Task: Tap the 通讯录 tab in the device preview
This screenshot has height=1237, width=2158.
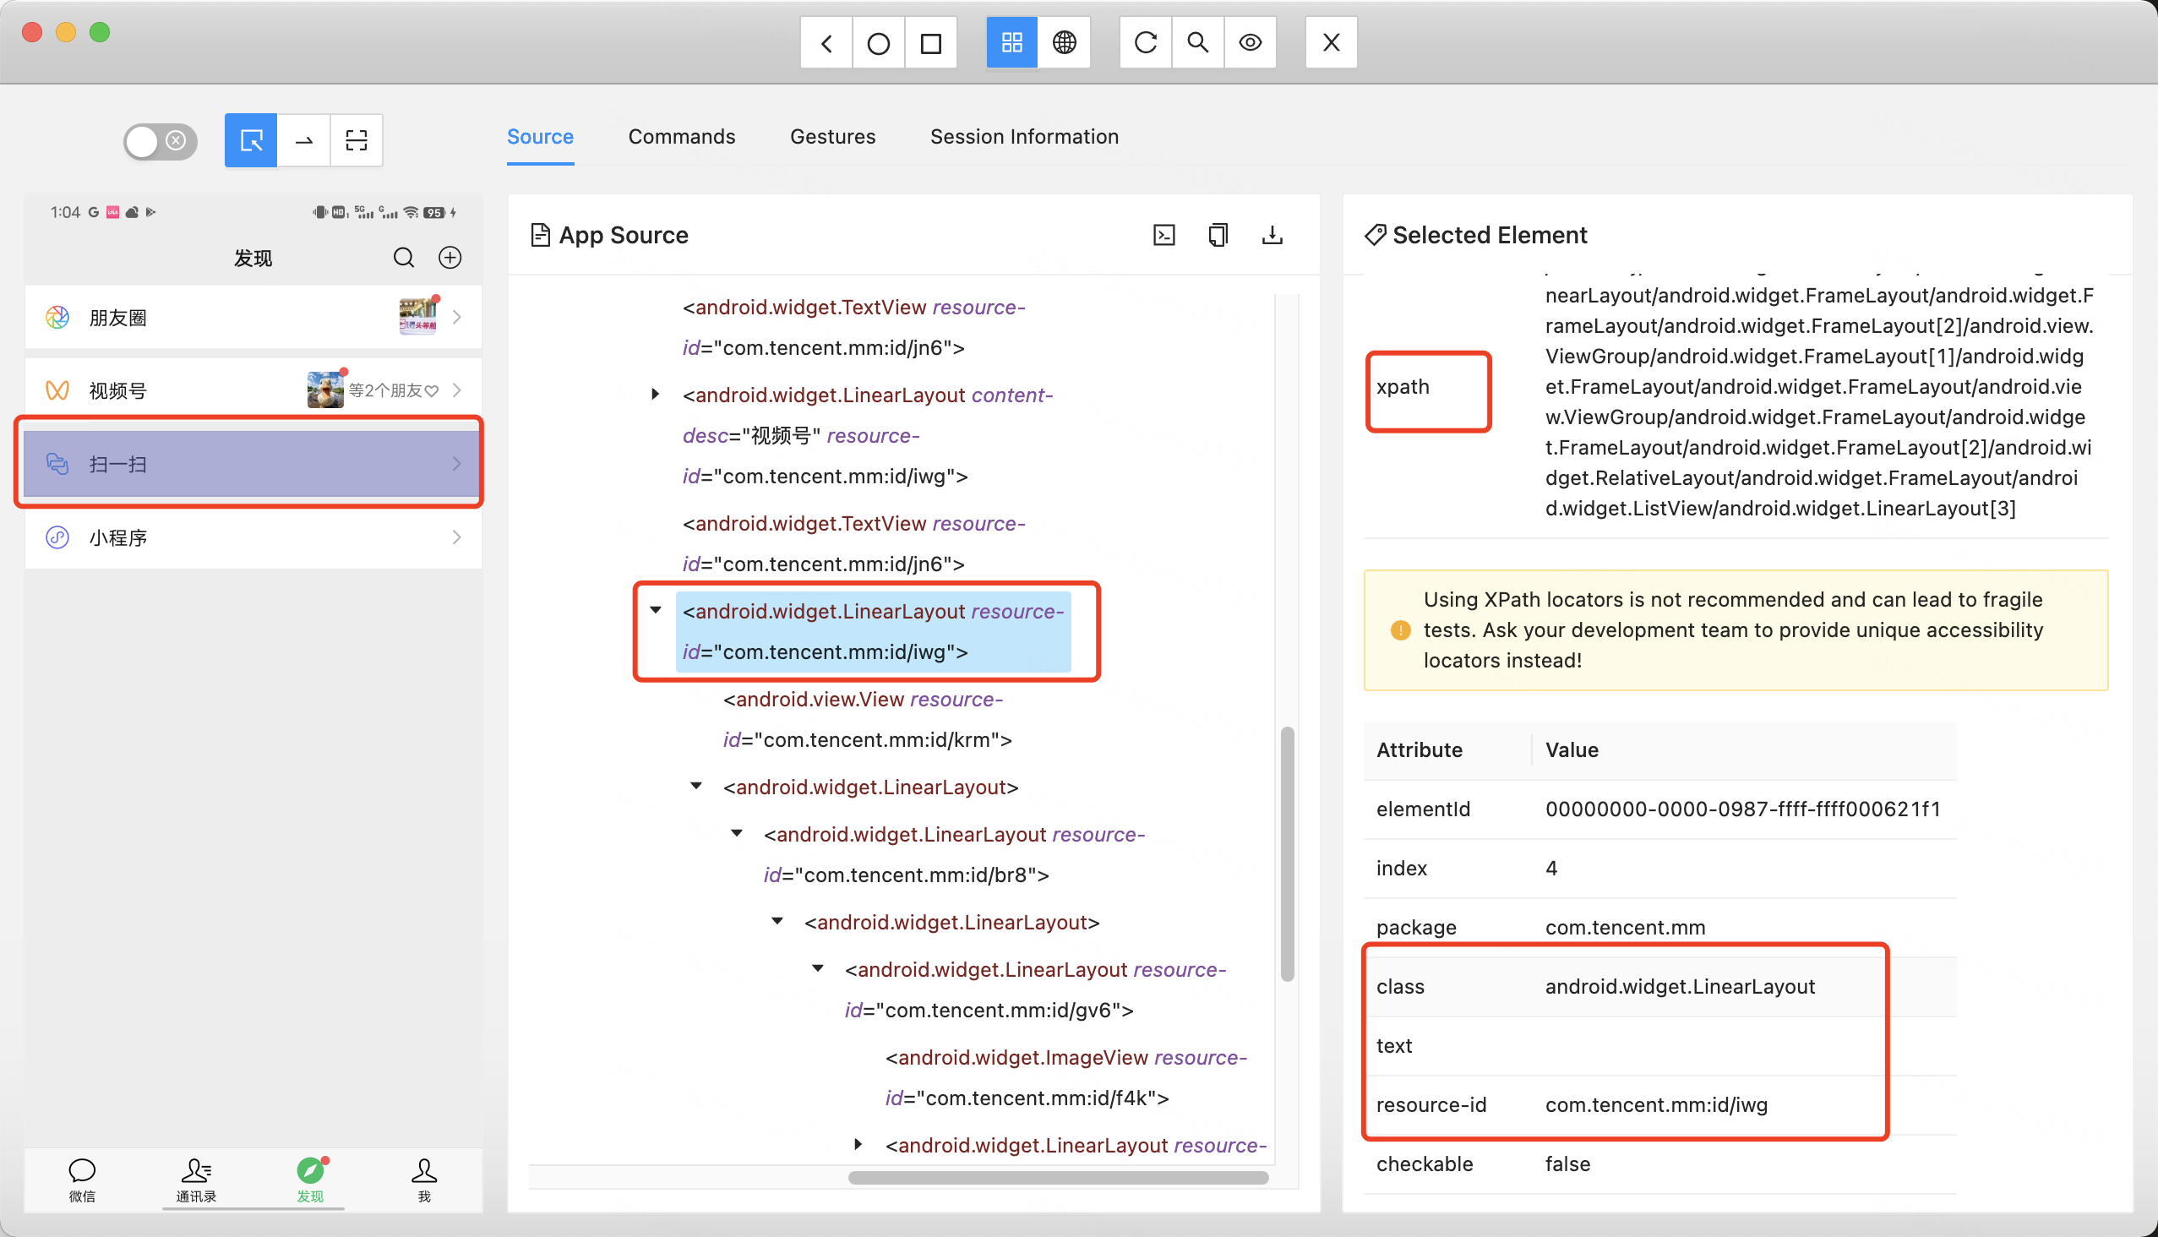Action: click(x=195, y=1180)
